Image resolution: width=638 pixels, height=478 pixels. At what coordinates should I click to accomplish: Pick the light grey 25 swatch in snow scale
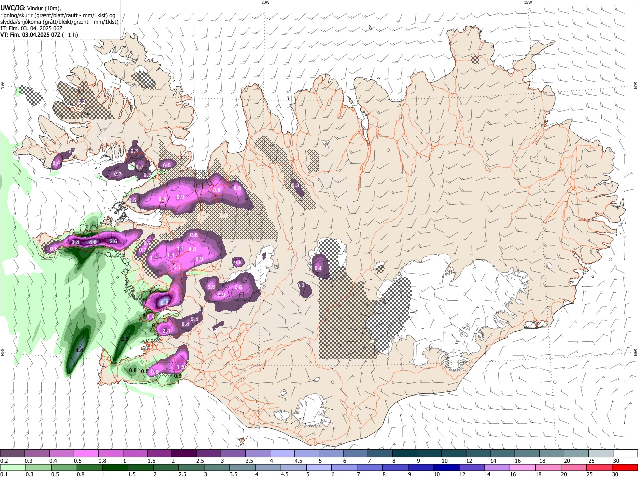click(601, 454)
